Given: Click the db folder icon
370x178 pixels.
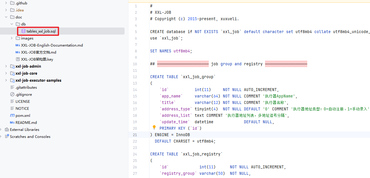Looking at the screenshot, I should click(x=18, y=24).
